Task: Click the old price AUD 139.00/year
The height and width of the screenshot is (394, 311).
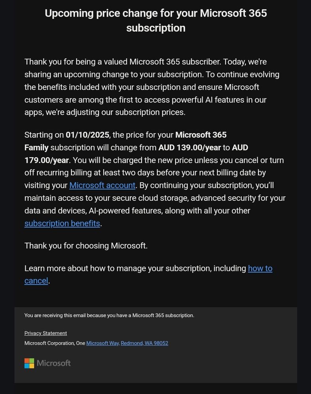Action: (189, 148)
